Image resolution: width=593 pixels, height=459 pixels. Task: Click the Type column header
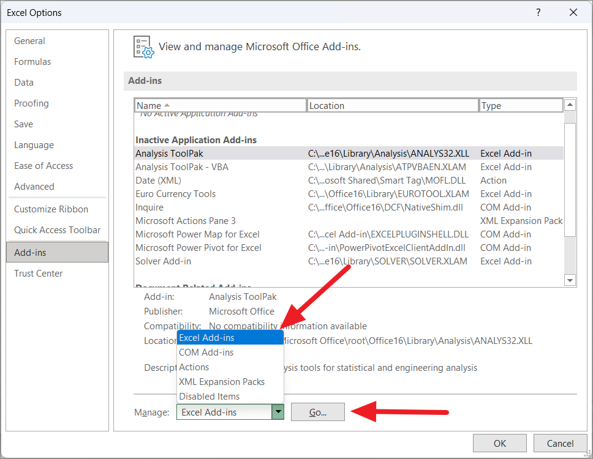pyautogui.click(x=521, y=106)
